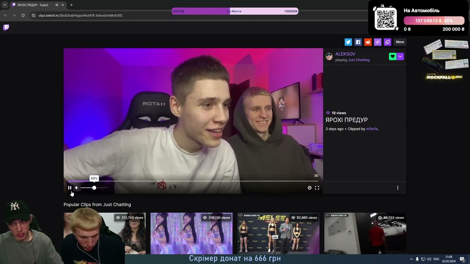
Task: Focus the clips.twitch.tv address bar
Action: 198,15
